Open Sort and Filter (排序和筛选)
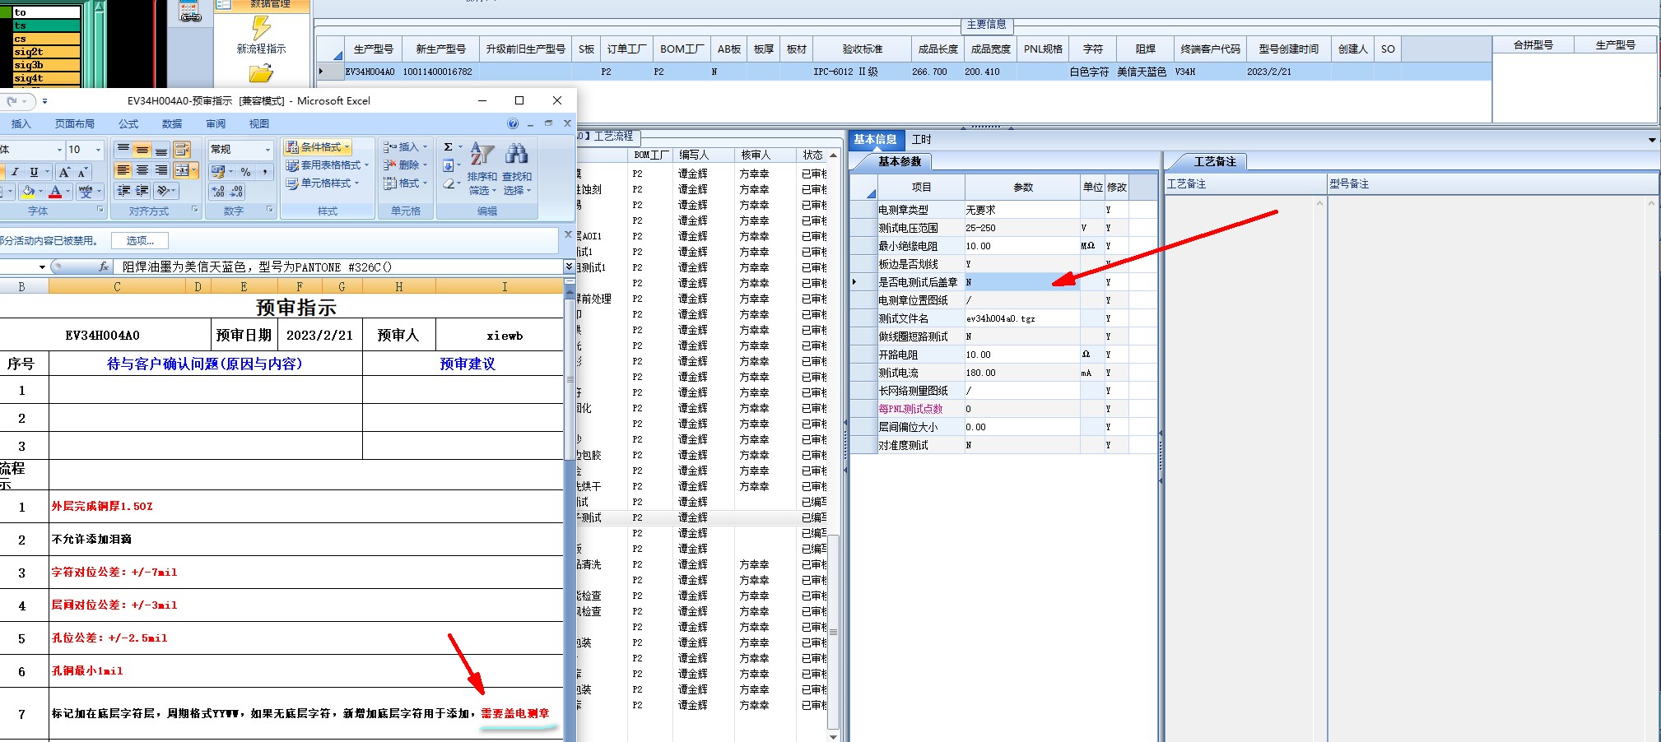The image size is (1661, 742). point(482,169)
